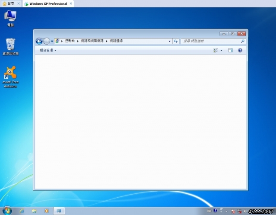Close the 首頁 tab
Image resolution: width=276 pixels, height=215 pixels.
pos(19,3)
